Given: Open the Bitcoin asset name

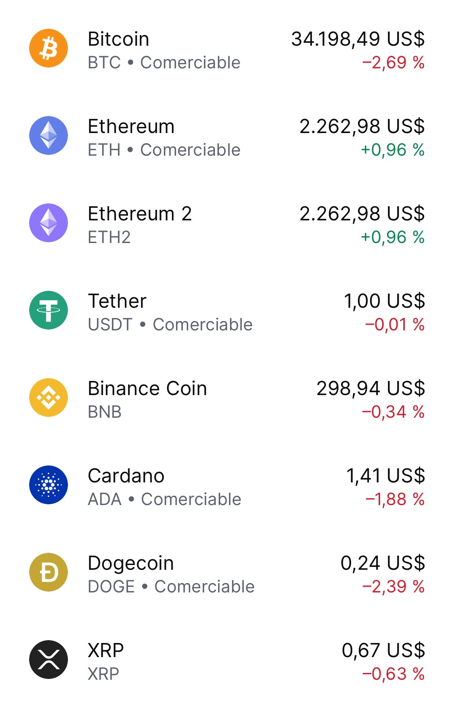Looking at the screenshot, I should tap(119, 39).
